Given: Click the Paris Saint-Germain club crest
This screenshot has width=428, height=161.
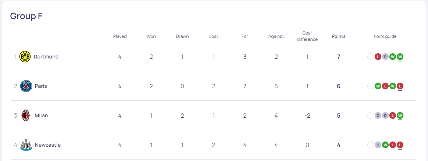Looking at the screenshot, I should 26,86.
